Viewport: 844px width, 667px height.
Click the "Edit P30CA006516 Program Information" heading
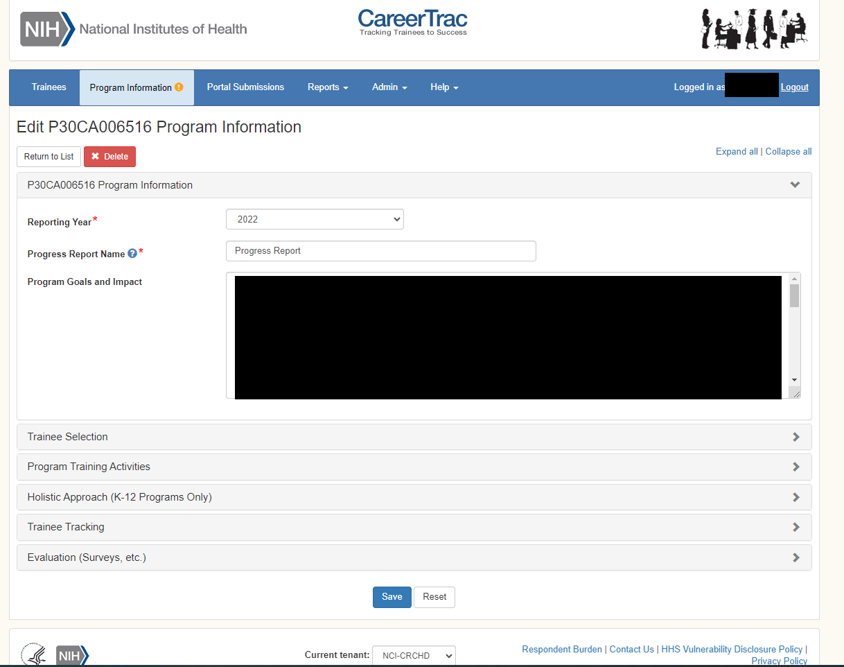coord(159,128)
